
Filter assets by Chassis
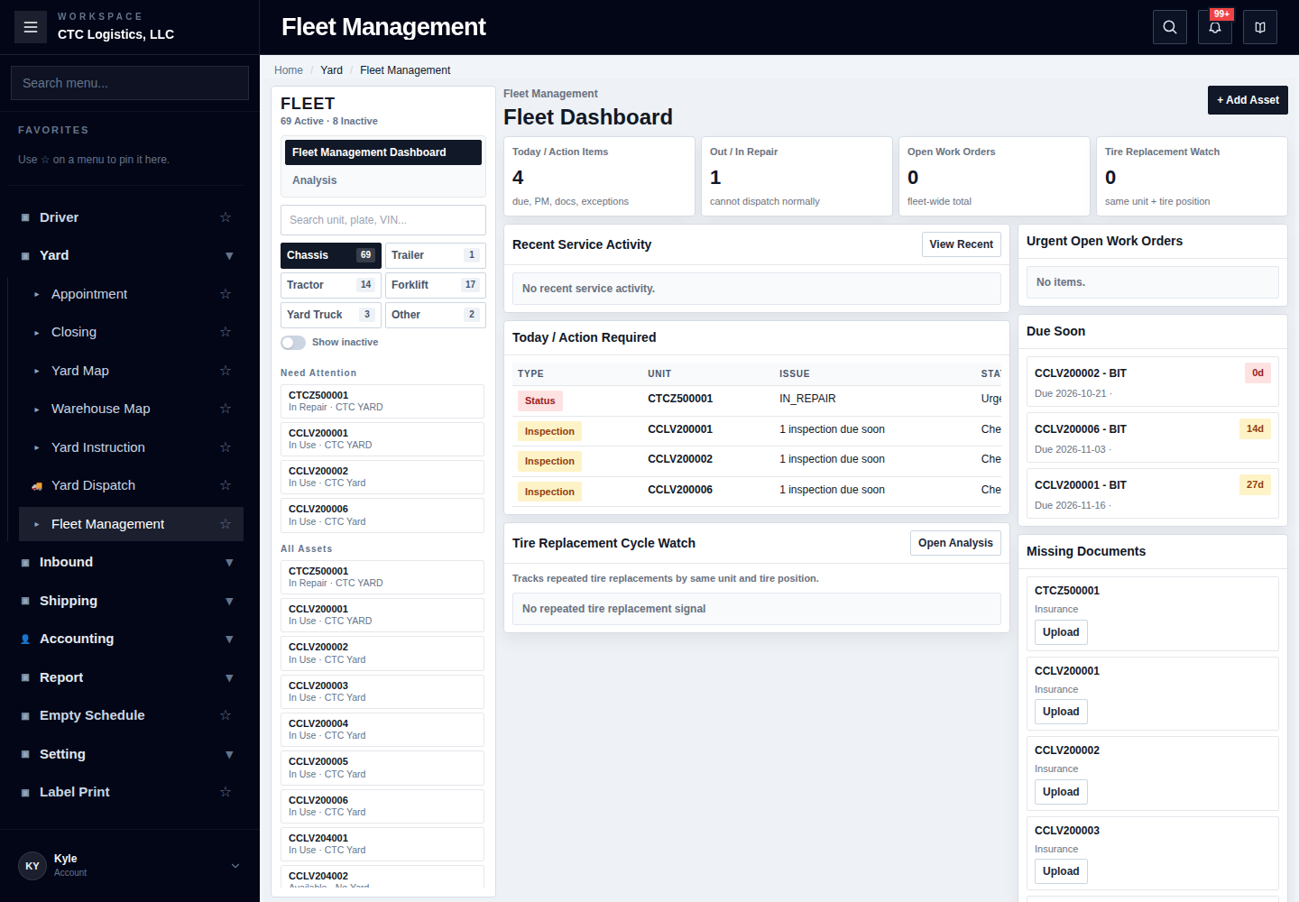(331, 255)
